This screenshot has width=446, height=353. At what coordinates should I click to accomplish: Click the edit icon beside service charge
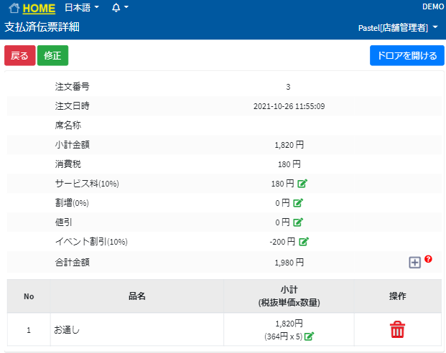302,184
